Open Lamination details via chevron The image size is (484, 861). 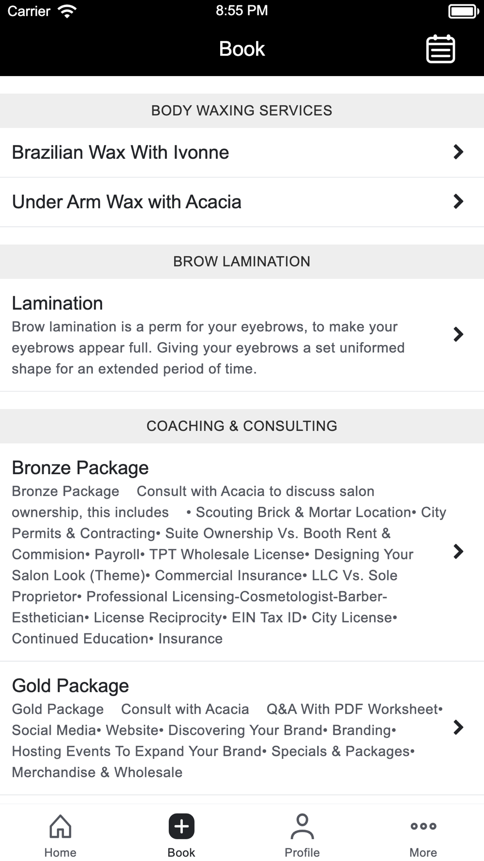[x=458, y=334]
